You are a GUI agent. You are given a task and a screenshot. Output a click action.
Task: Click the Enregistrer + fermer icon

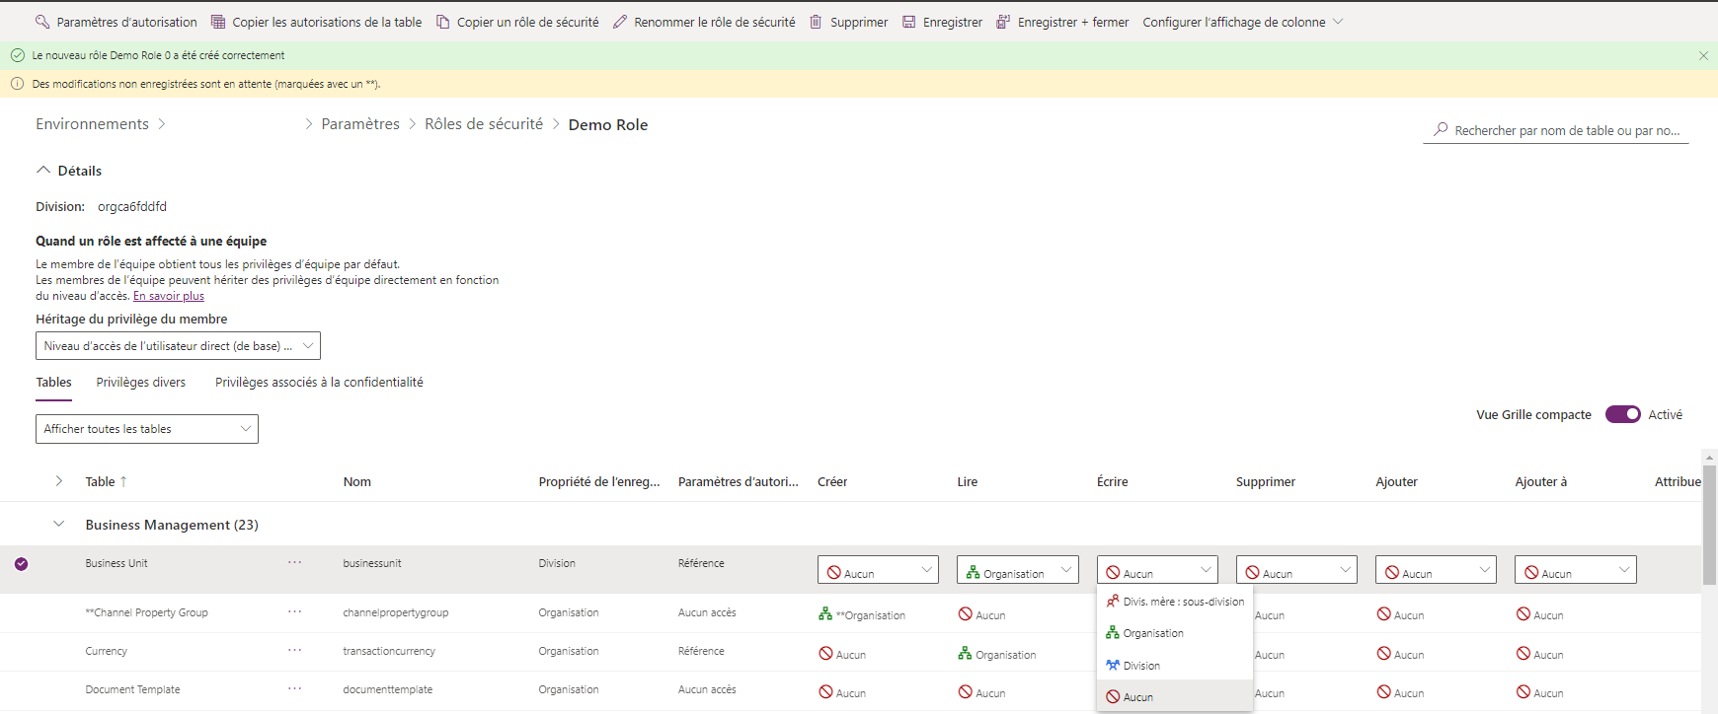click(1003, 22)
